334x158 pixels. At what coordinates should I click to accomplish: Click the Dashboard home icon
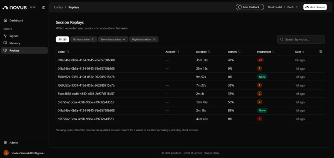coord(5,20)
